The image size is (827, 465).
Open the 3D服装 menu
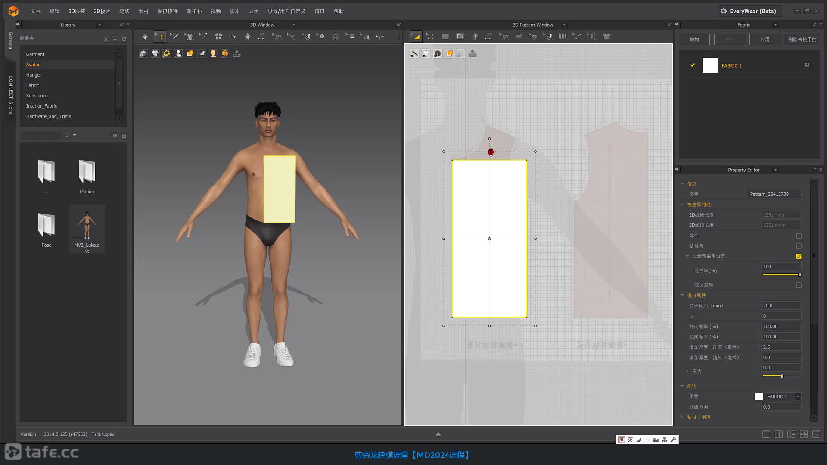pyautogui.click(x=77, y=11)
